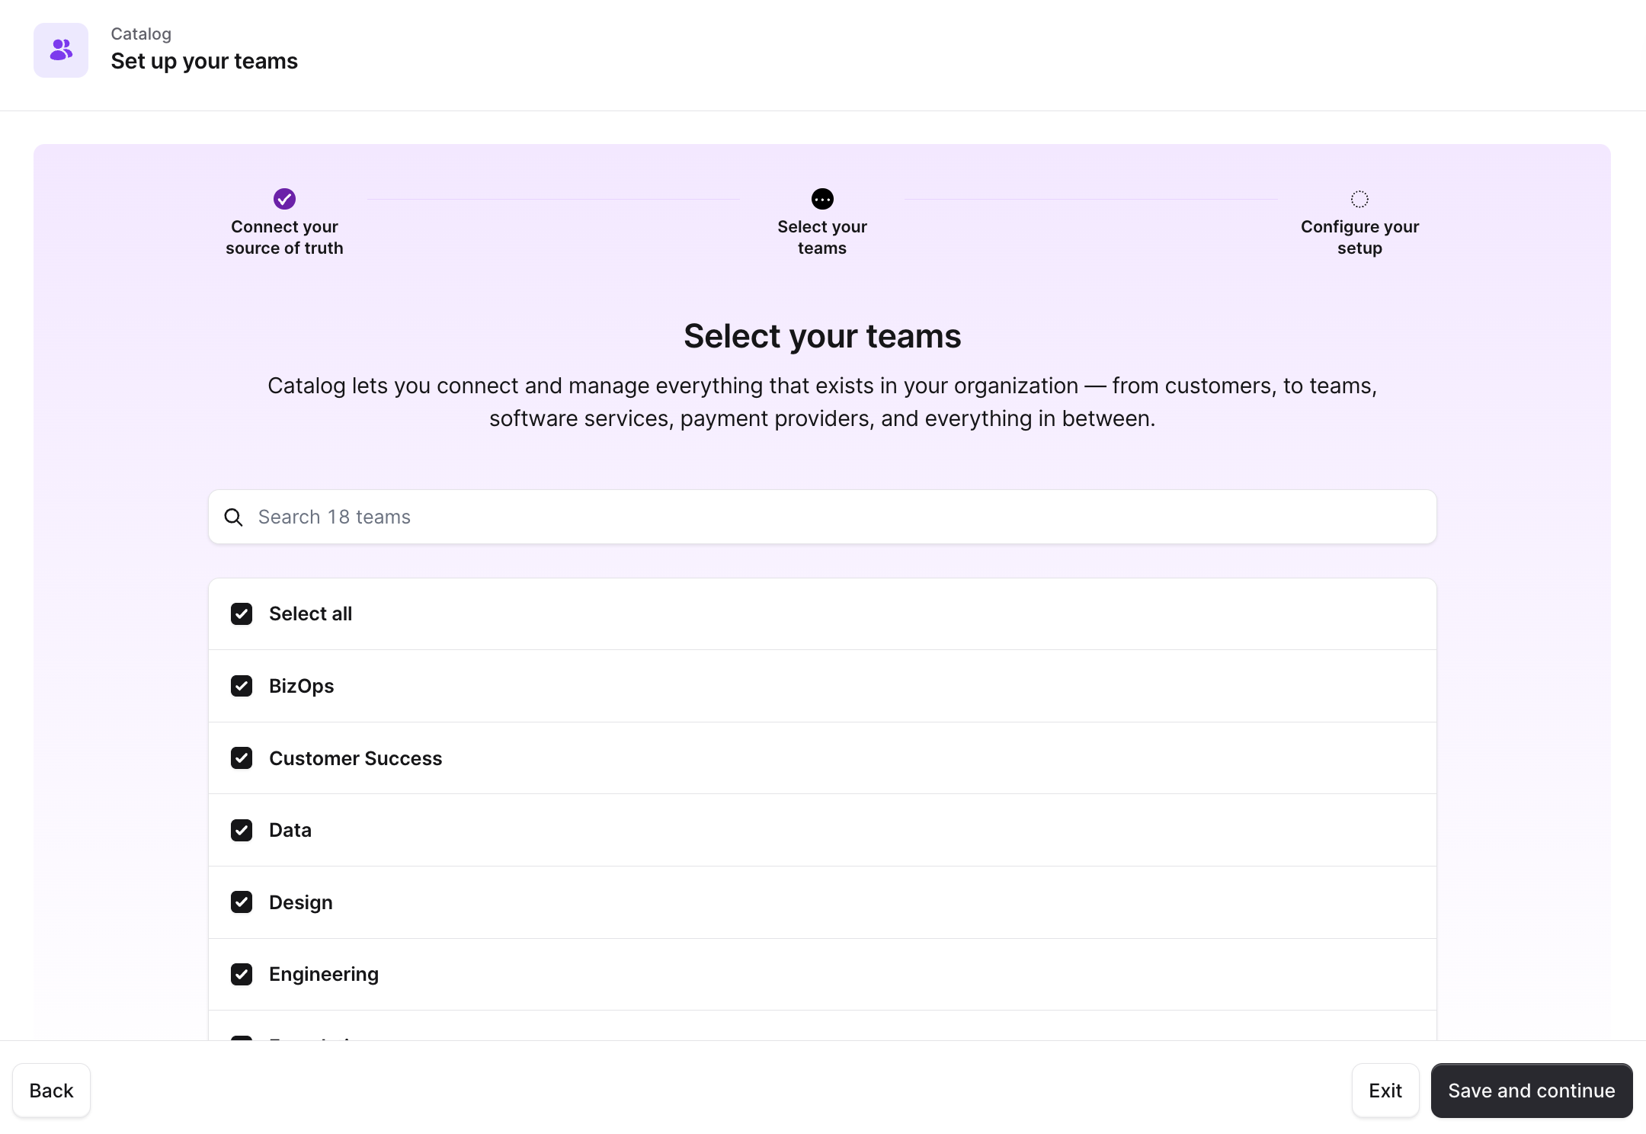Uncheck the Design team checkbox

(242, 902)
